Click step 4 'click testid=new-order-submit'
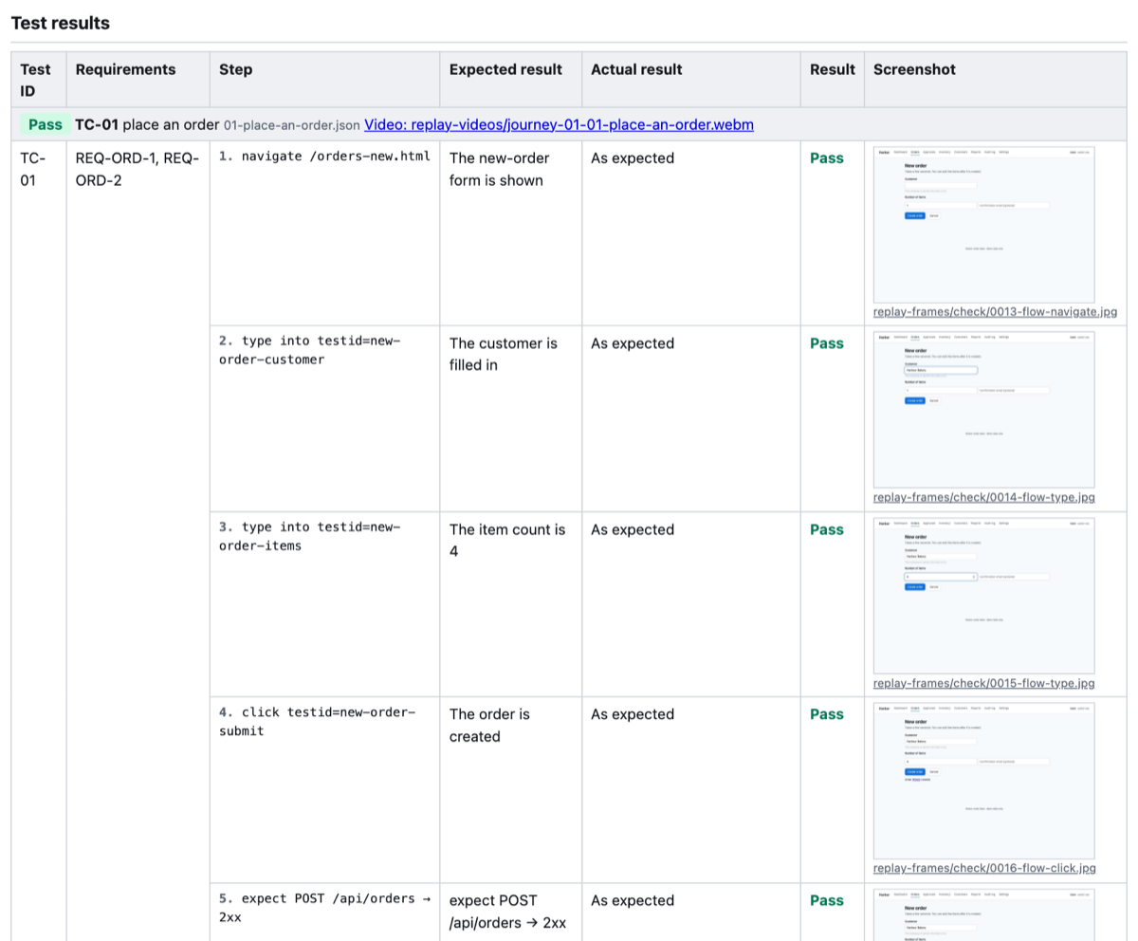The width and height of the screenshot is (1138, 941). pyautogui.click(x=317, y=722)
